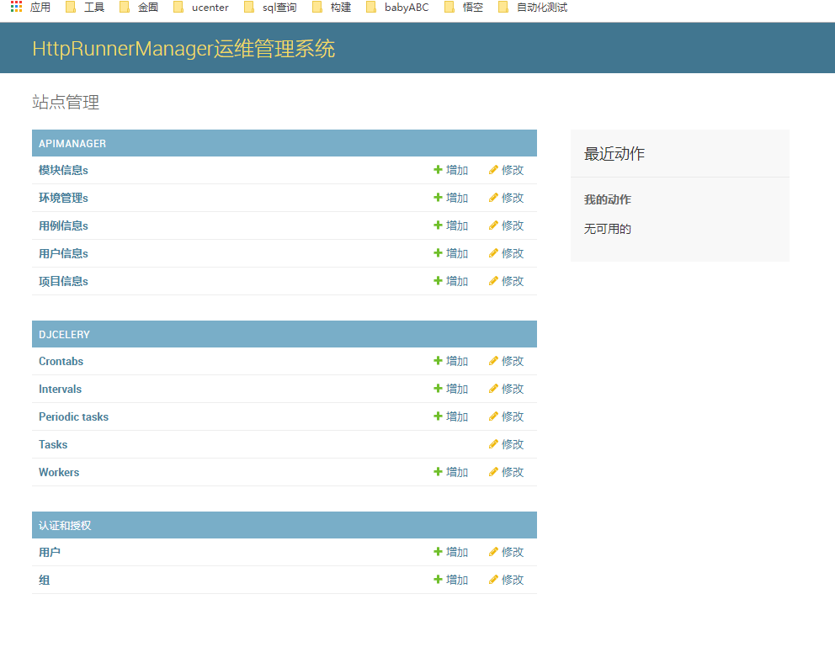Click the HttpRunnerManager运维管理系统 site title
Image resolution: width=835 pixels, height=647 pixels.
point(183,49)
